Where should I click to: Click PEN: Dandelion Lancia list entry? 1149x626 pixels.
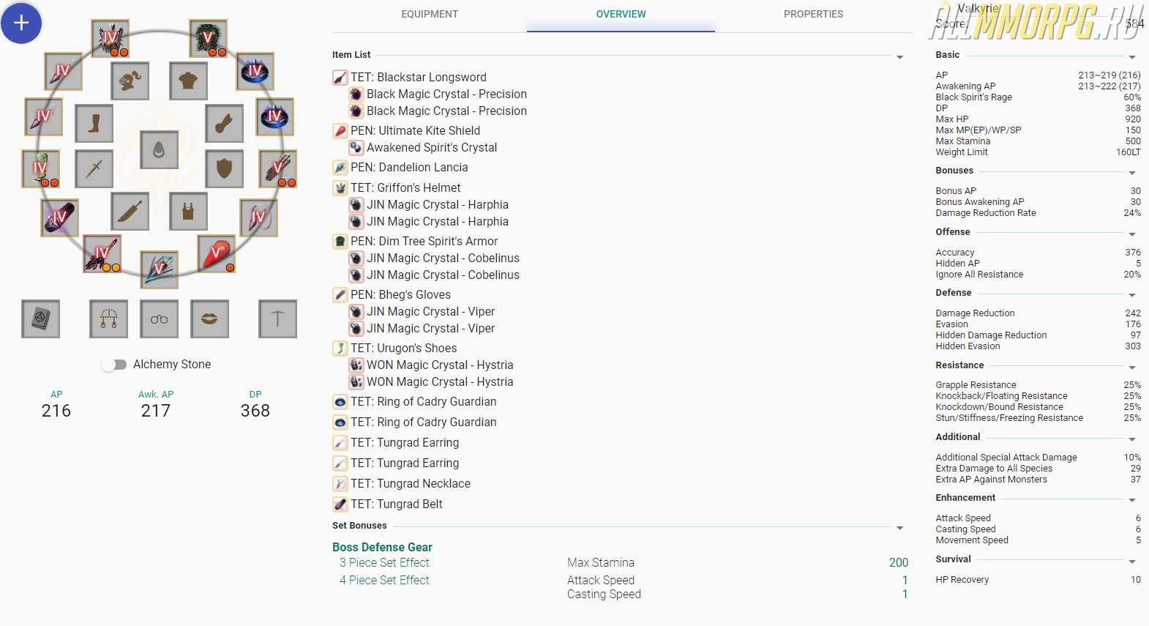[409, 167]
